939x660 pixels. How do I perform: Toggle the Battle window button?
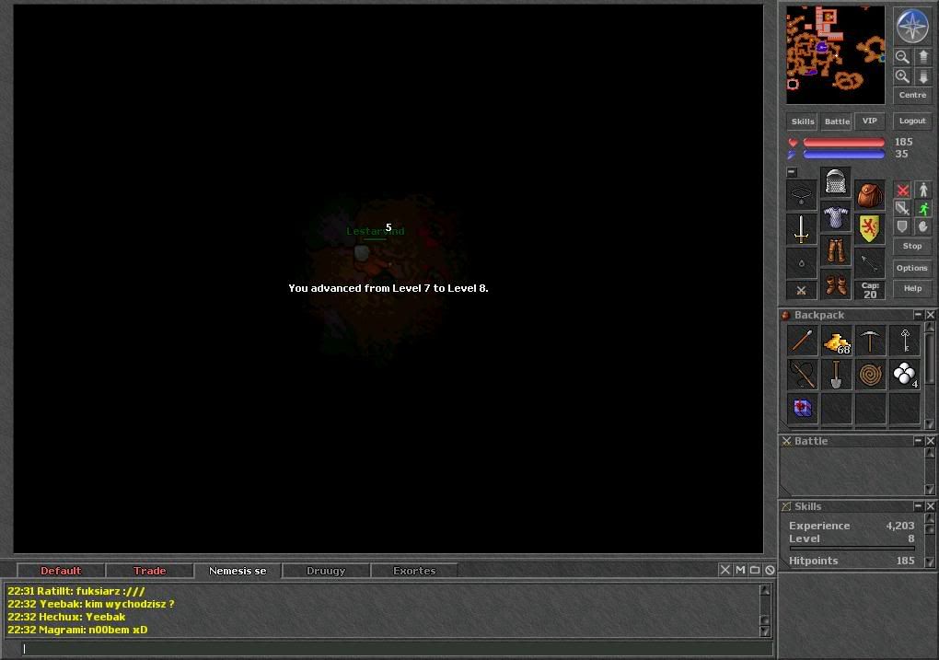point(837,122)
